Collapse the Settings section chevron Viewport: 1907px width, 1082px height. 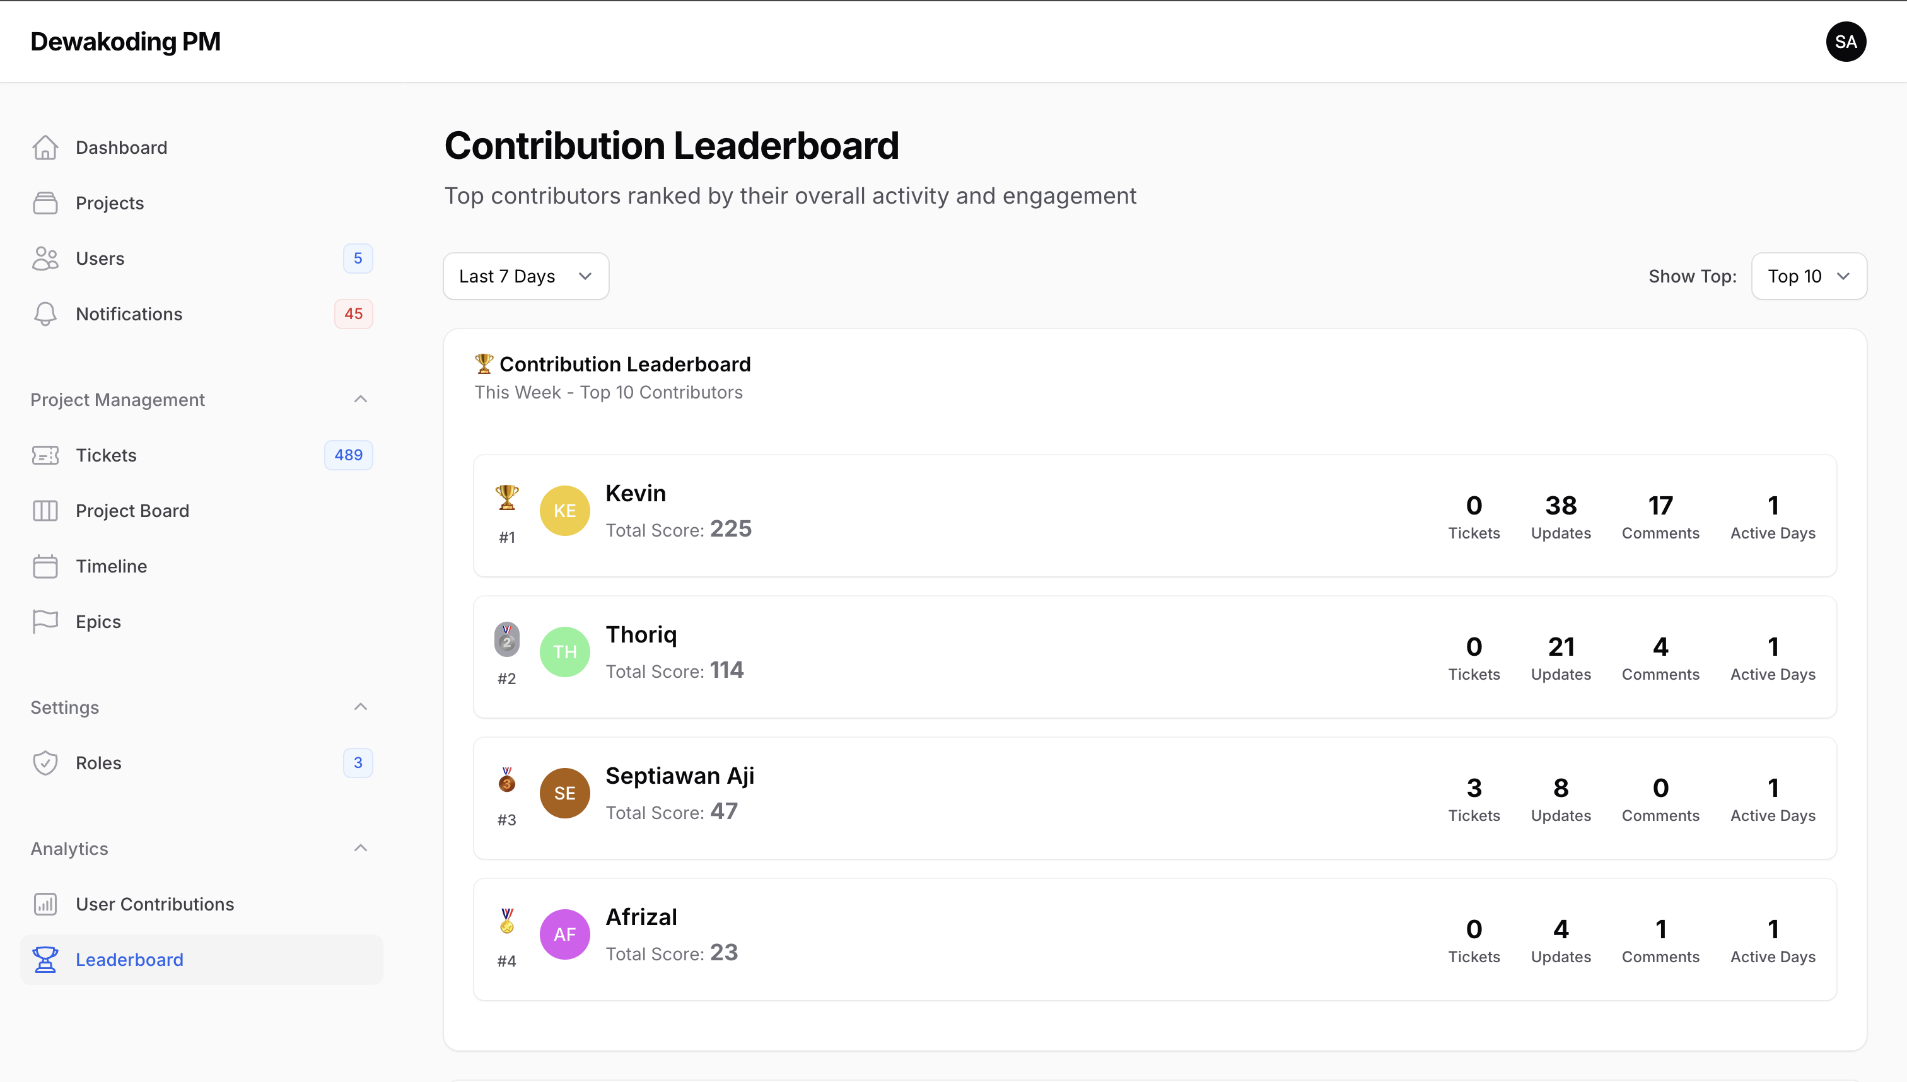361,707
